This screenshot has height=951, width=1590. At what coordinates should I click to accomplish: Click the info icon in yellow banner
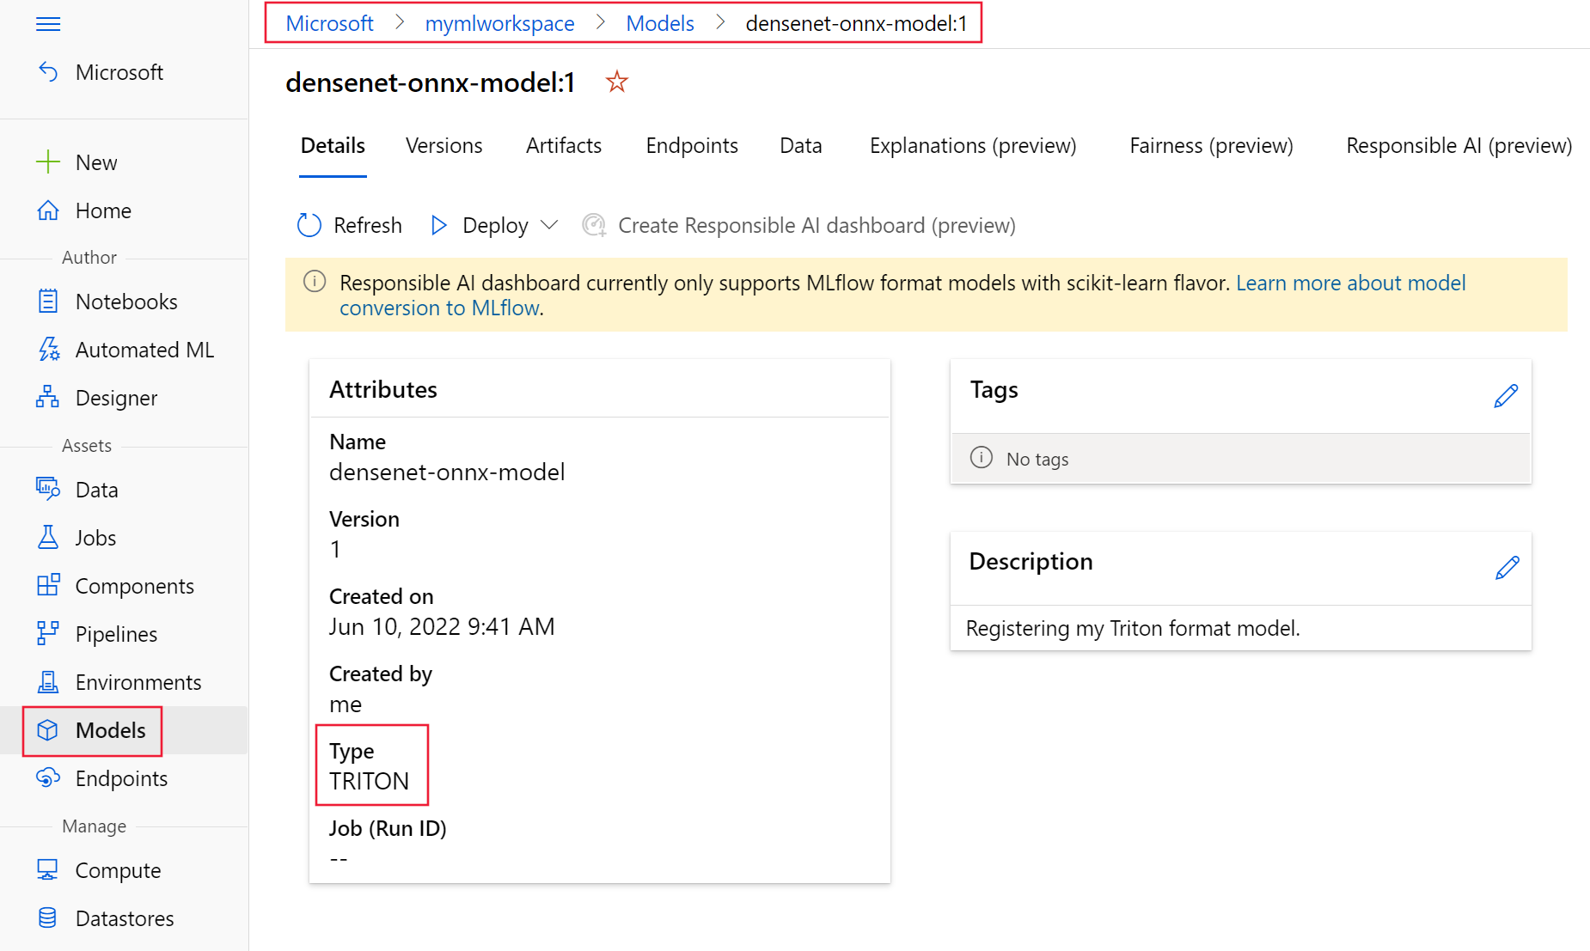coord(315,282)
